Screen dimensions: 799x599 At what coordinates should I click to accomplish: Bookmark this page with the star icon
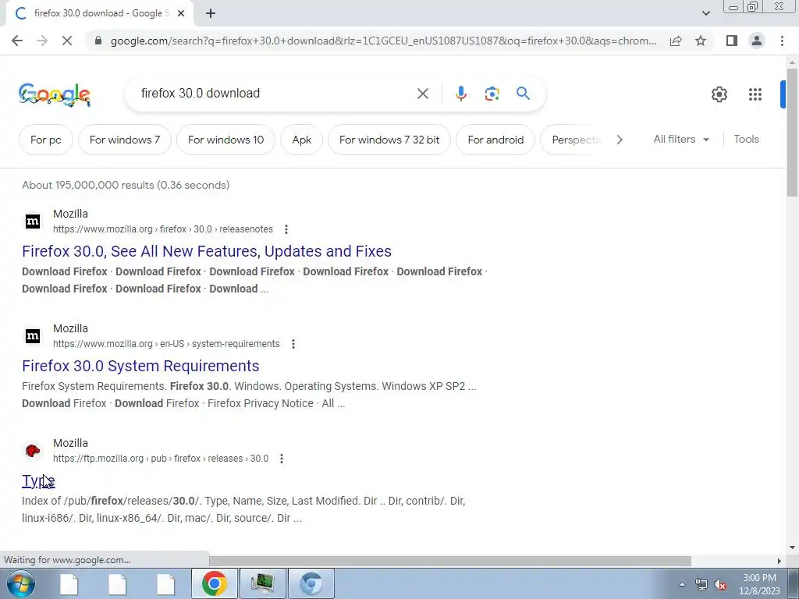click(x=701, y=41)
